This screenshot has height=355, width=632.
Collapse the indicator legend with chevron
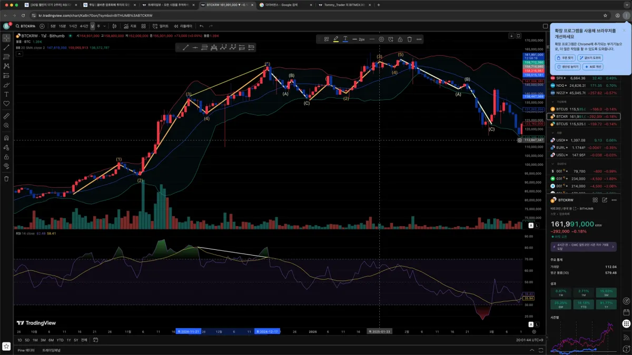(x=19, y=53)
